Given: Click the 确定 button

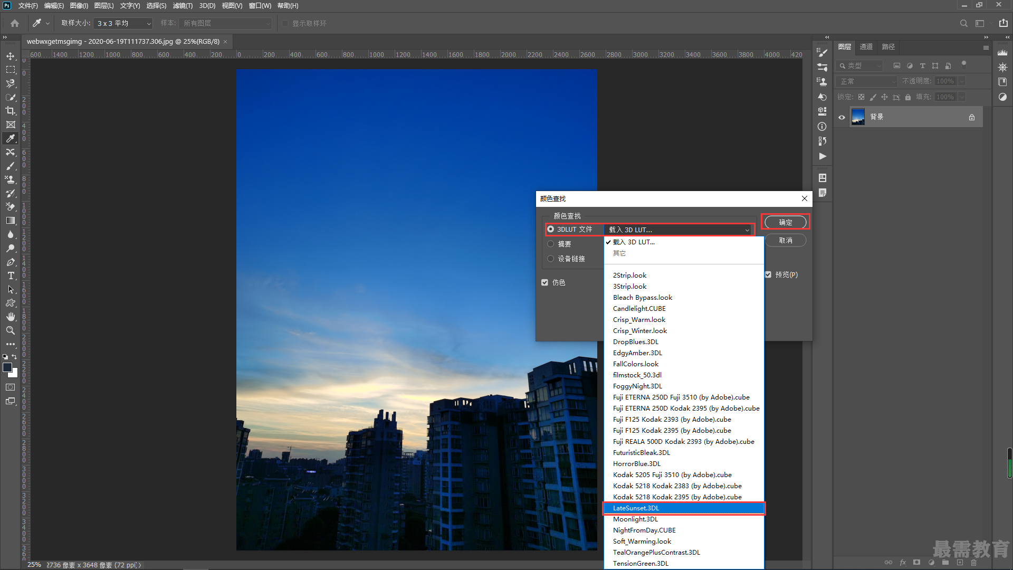Looking at the screenshot, I should coord(786,222).
